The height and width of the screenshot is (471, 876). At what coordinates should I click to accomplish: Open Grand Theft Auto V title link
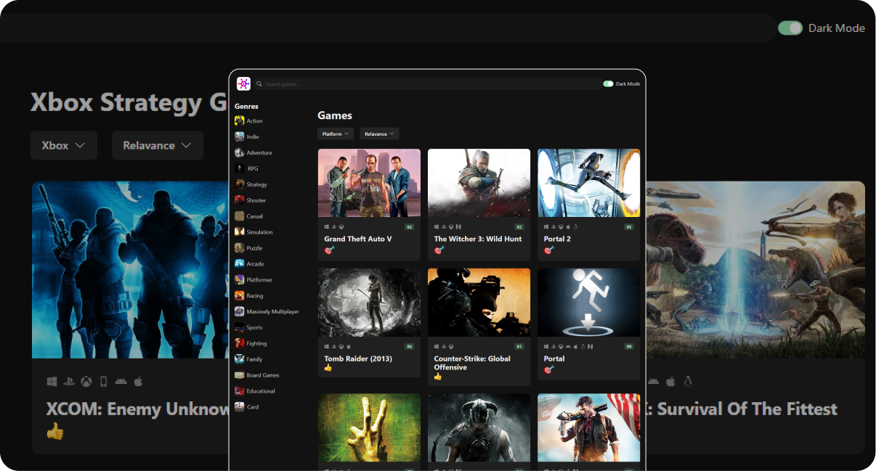(358, 239)
